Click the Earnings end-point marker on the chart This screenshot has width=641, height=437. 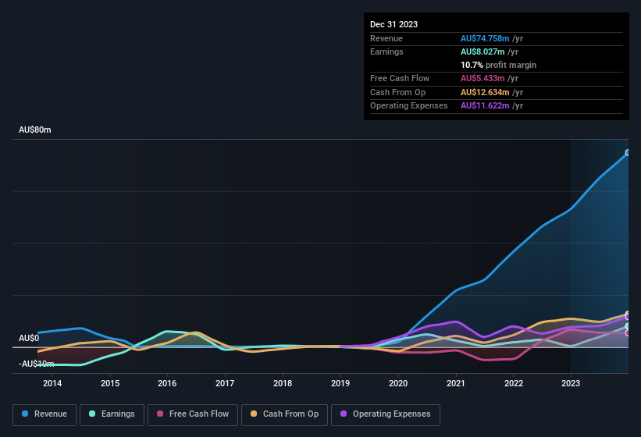click(628, 326)
